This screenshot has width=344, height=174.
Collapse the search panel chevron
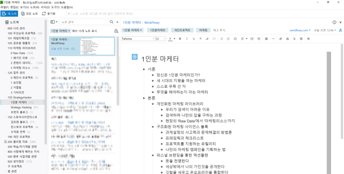pyautogui.click(x=117, y=22)
